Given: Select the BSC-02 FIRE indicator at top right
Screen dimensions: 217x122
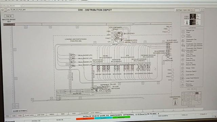Looking at the screenshot, I should click(169, 29).
